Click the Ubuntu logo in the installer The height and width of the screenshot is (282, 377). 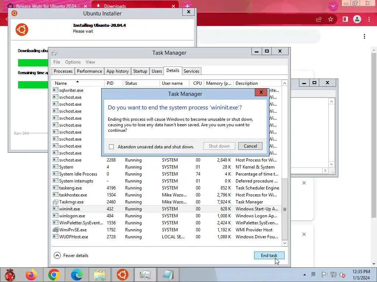(x=22, y=29)
